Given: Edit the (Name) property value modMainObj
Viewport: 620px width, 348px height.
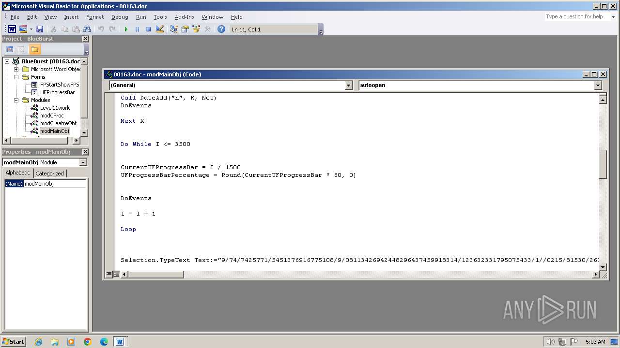Looking at the screenshot, I should pos(55,184).
